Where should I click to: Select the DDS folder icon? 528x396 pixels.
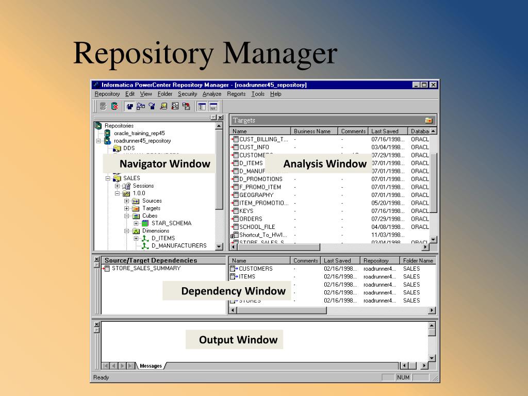pos(117,148)
